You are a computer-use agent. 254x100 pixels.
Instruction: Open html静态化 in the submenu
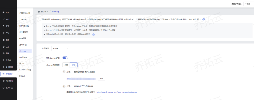click(x=24, y=26)
